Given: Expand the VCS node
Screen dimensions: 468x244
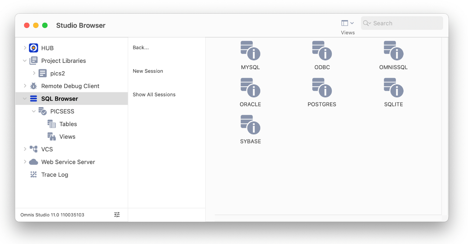Looking at the screenshot, I should tap(25, 149).
